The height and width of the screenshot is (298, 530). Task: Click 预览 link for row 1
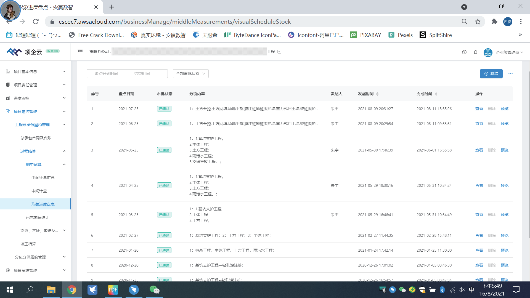[x=504, y=109]
